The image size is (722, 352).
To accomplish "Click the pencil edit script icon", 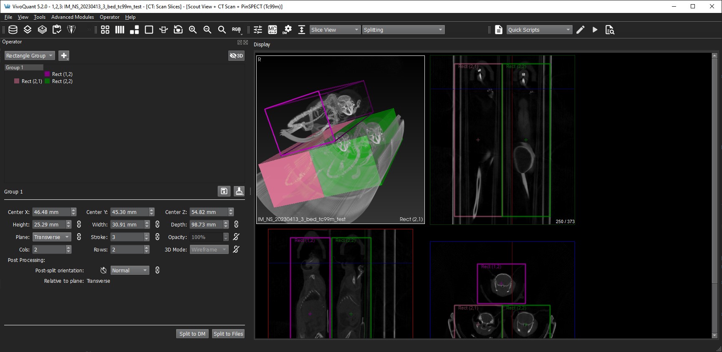I will [x=581, y=30].
